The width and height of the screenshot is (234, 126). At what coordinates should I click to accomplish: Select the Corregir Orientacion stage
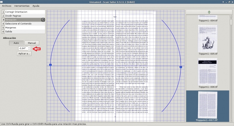click(16, 12)
